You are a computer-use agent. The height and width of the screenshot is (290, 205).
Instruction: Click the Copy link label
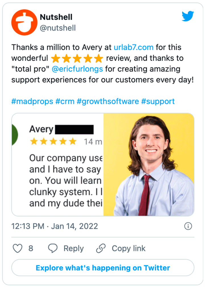pos(129,248)
